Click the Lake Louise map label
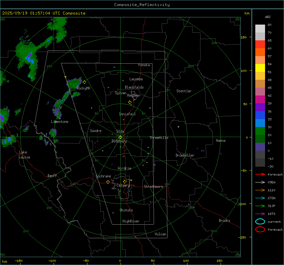284x265 pixels. tap(24, 155)
